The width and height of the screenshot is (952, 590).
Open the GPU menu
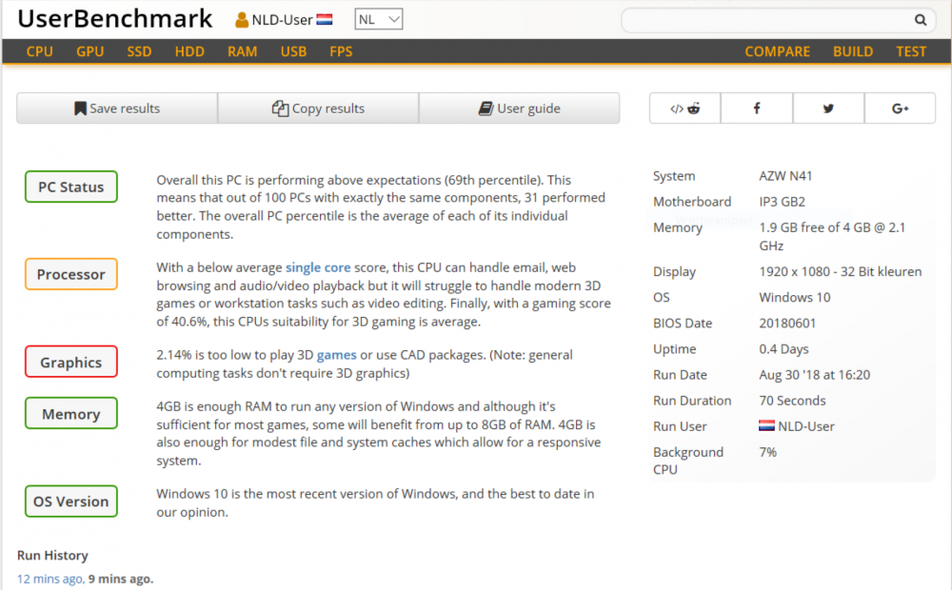click(x=90, y=51)
